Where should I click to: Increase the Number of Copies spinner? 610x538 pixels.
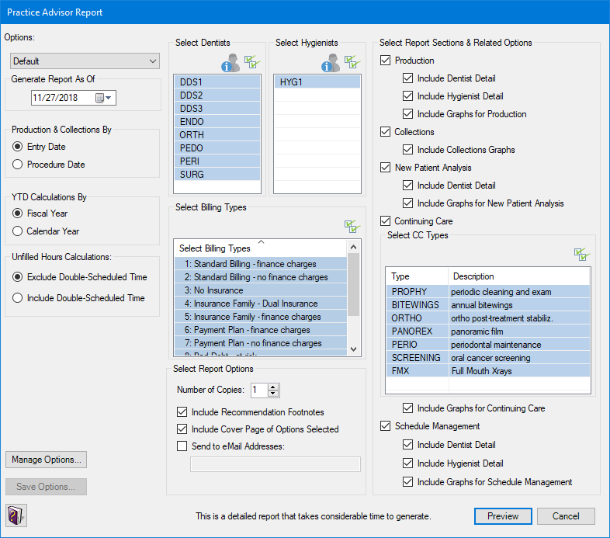273,387
